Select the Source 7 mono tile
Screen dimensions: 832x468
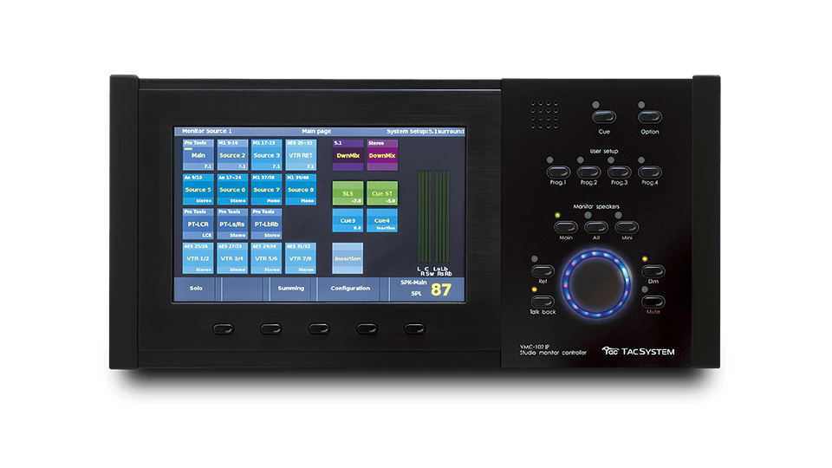[266, 190]
